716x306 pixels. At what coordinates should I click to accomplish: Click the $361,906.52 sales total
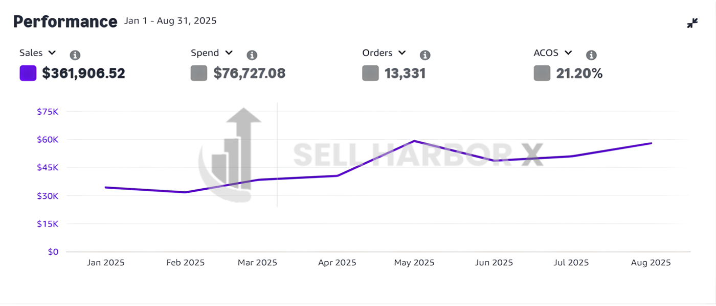pos(83,73)
